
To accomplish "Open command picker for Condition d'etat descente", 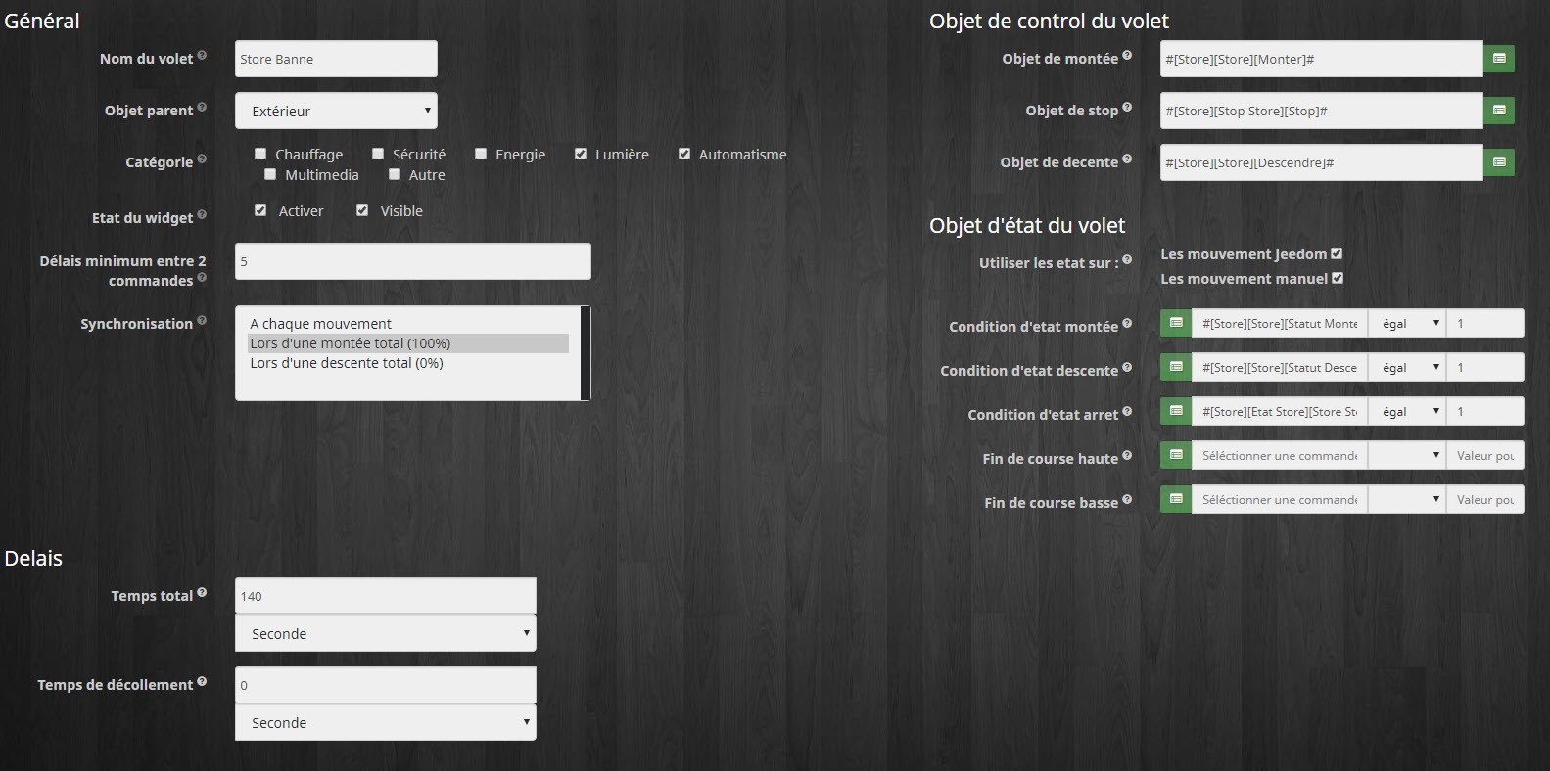I will click(x=1176, y=367).
